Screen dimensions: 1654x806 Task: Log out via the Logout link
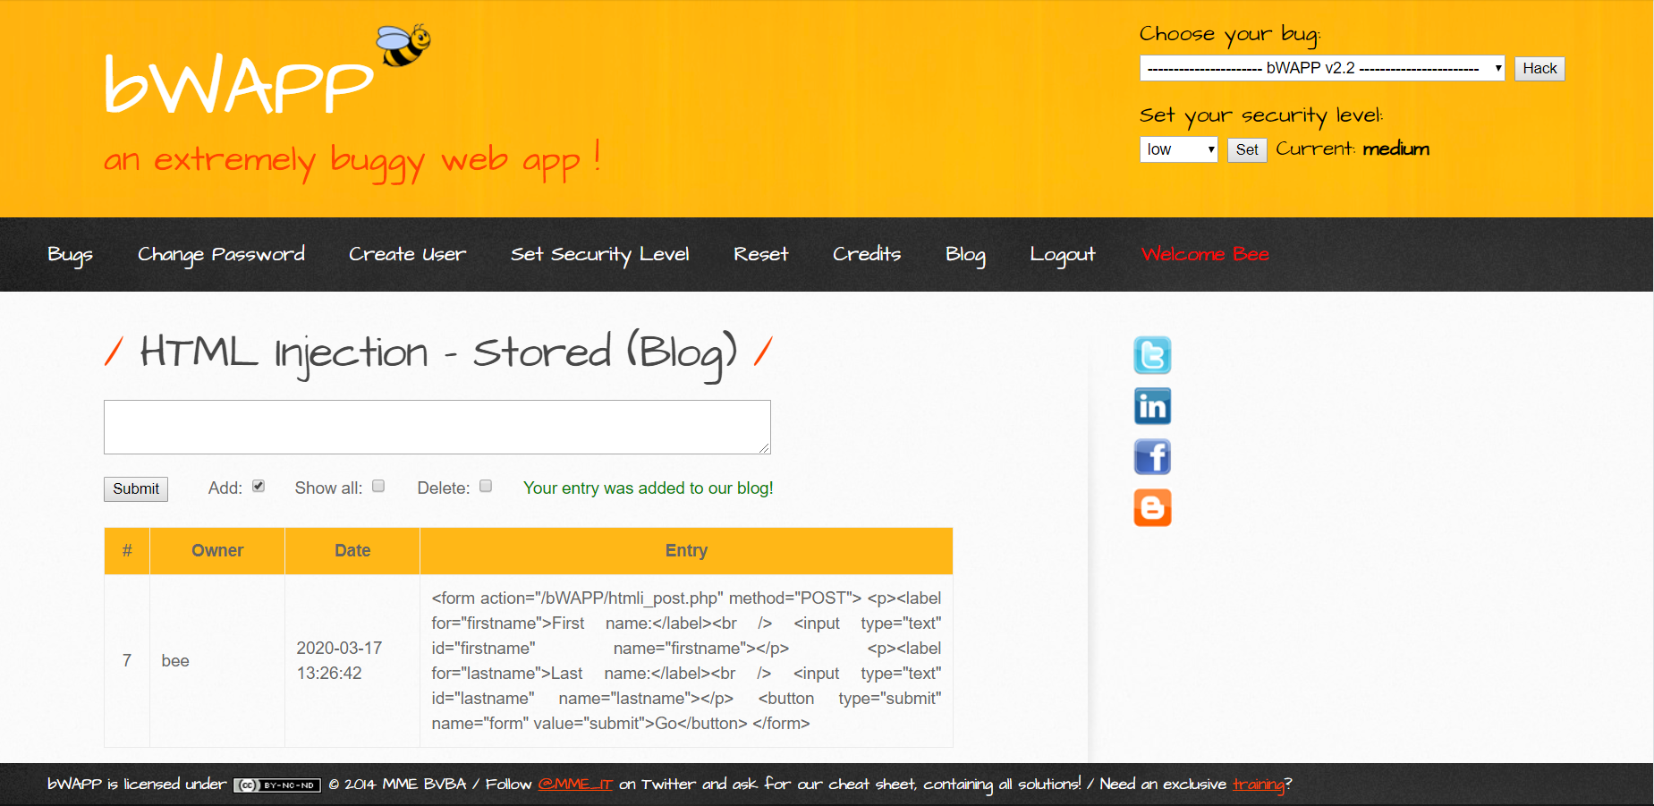tap(1062, 255)
